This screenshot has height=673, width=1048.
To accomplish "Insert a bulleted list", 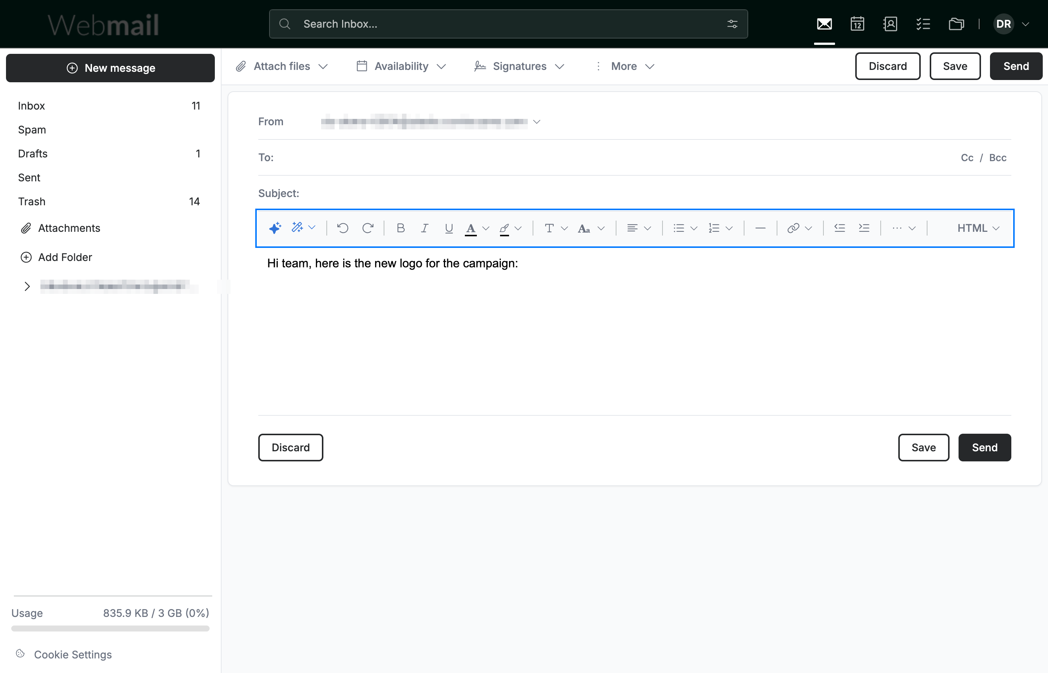I will click(679, 228).
